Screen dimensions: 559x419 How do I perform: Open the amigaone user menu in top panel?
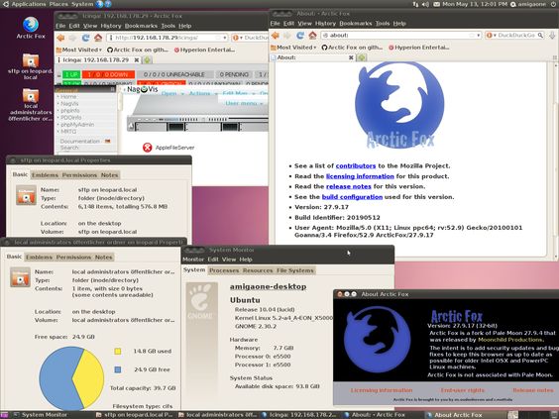point(529,4)
